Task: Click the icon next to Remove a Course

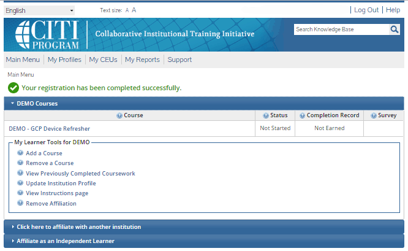Action: click(20, 163)
